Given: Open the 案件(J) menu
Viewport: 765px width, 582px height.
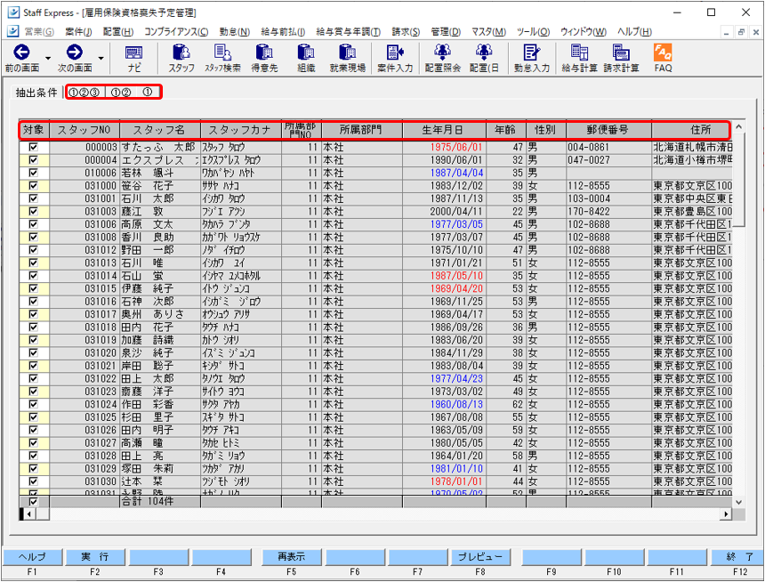Looking at the screenshot, I should (78, 32).
